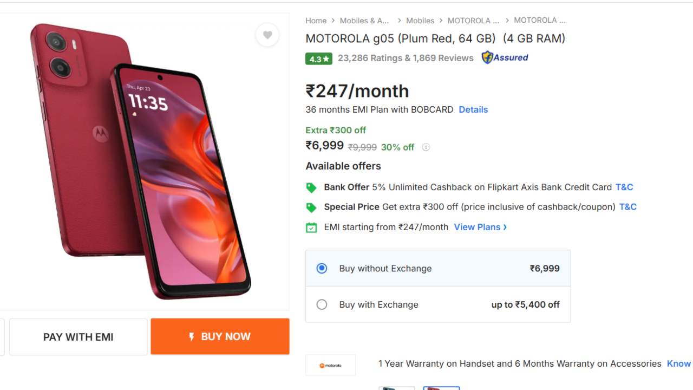
Task: Open Special Price T&C link
Action: pyautogui.click(x=627, y=207)
